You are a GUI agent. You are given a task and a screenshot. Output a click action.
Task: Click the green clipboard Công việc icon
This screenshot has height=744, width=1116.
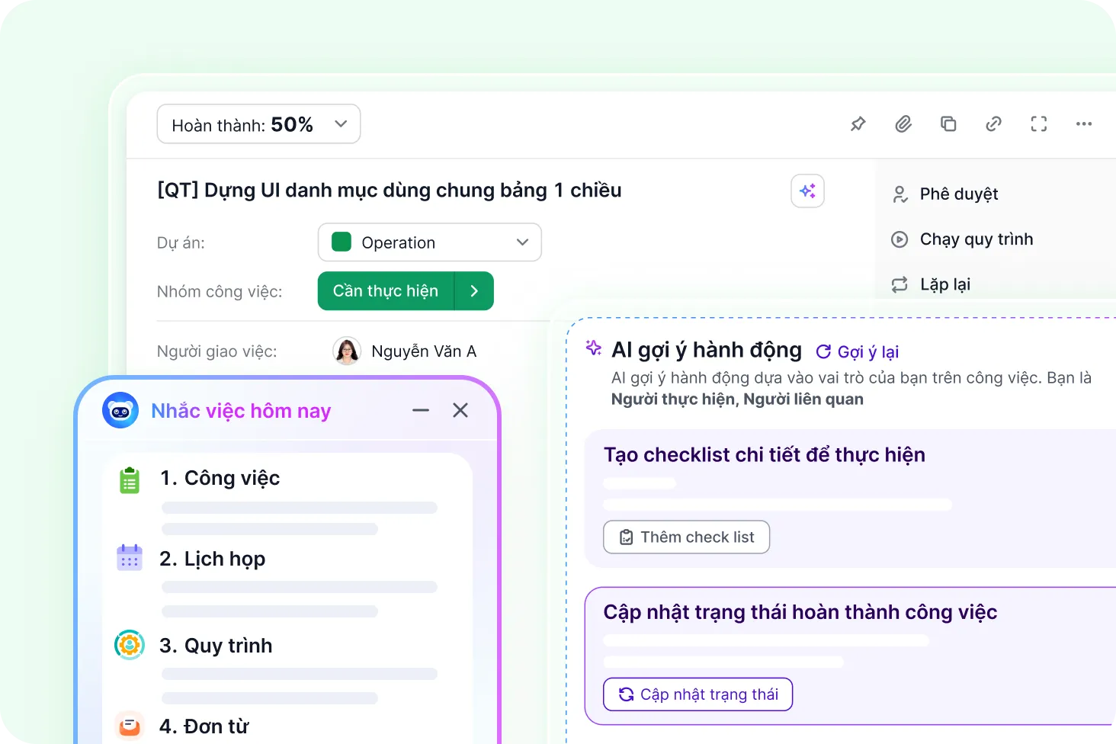click(x=130, y=480)
